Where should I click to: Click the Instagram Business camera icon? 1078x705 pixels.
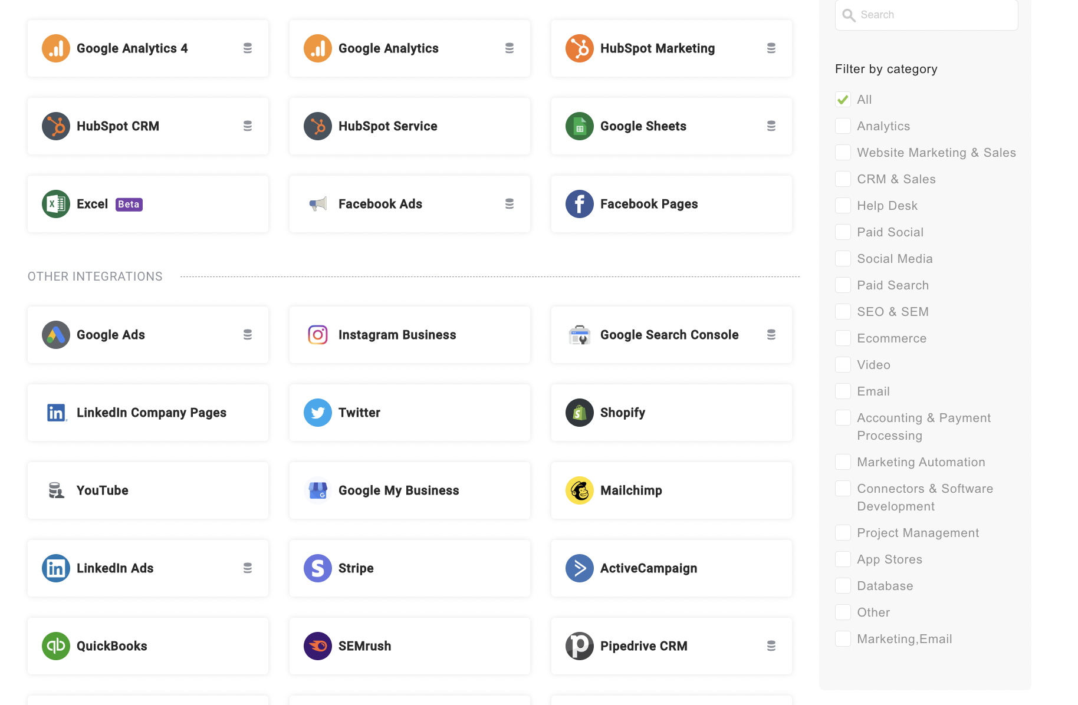pyautogui.click(x=318, y=335)
